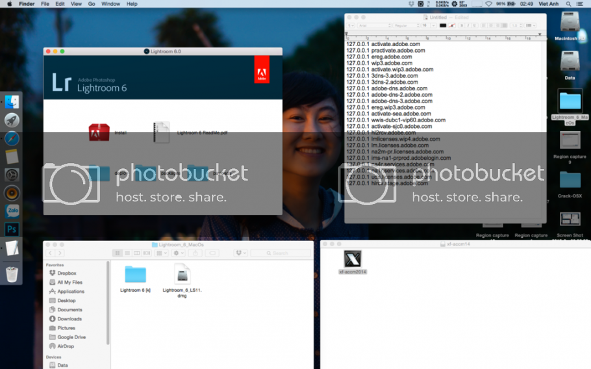The image size is (591, 369).
Task: Open Notes app in Dock
Action: click(12, 157)
